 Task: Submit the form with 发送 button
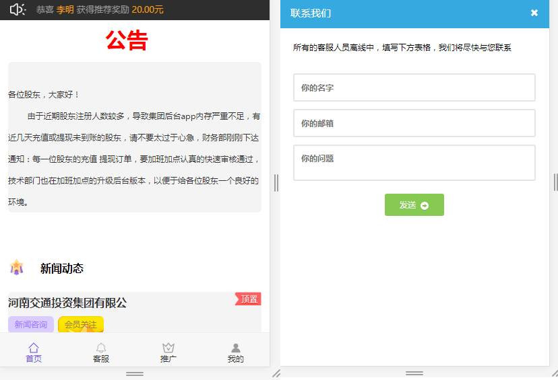[x=414, y=204]
